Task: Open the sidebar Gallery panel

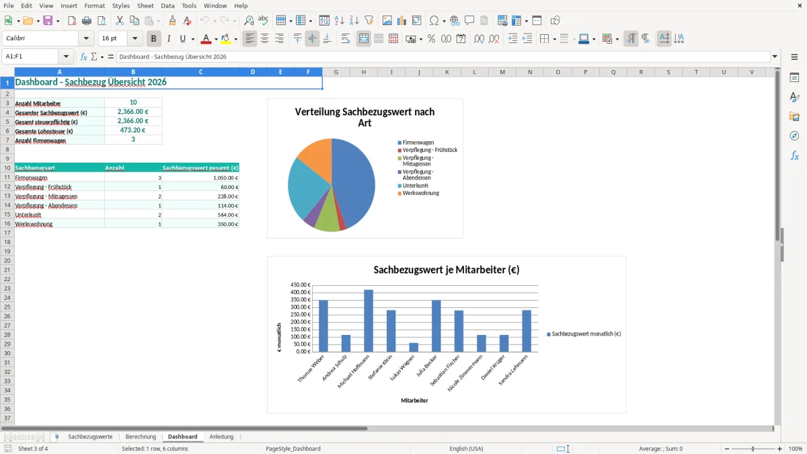Action: pyautogui.click(x=794, y=116)
